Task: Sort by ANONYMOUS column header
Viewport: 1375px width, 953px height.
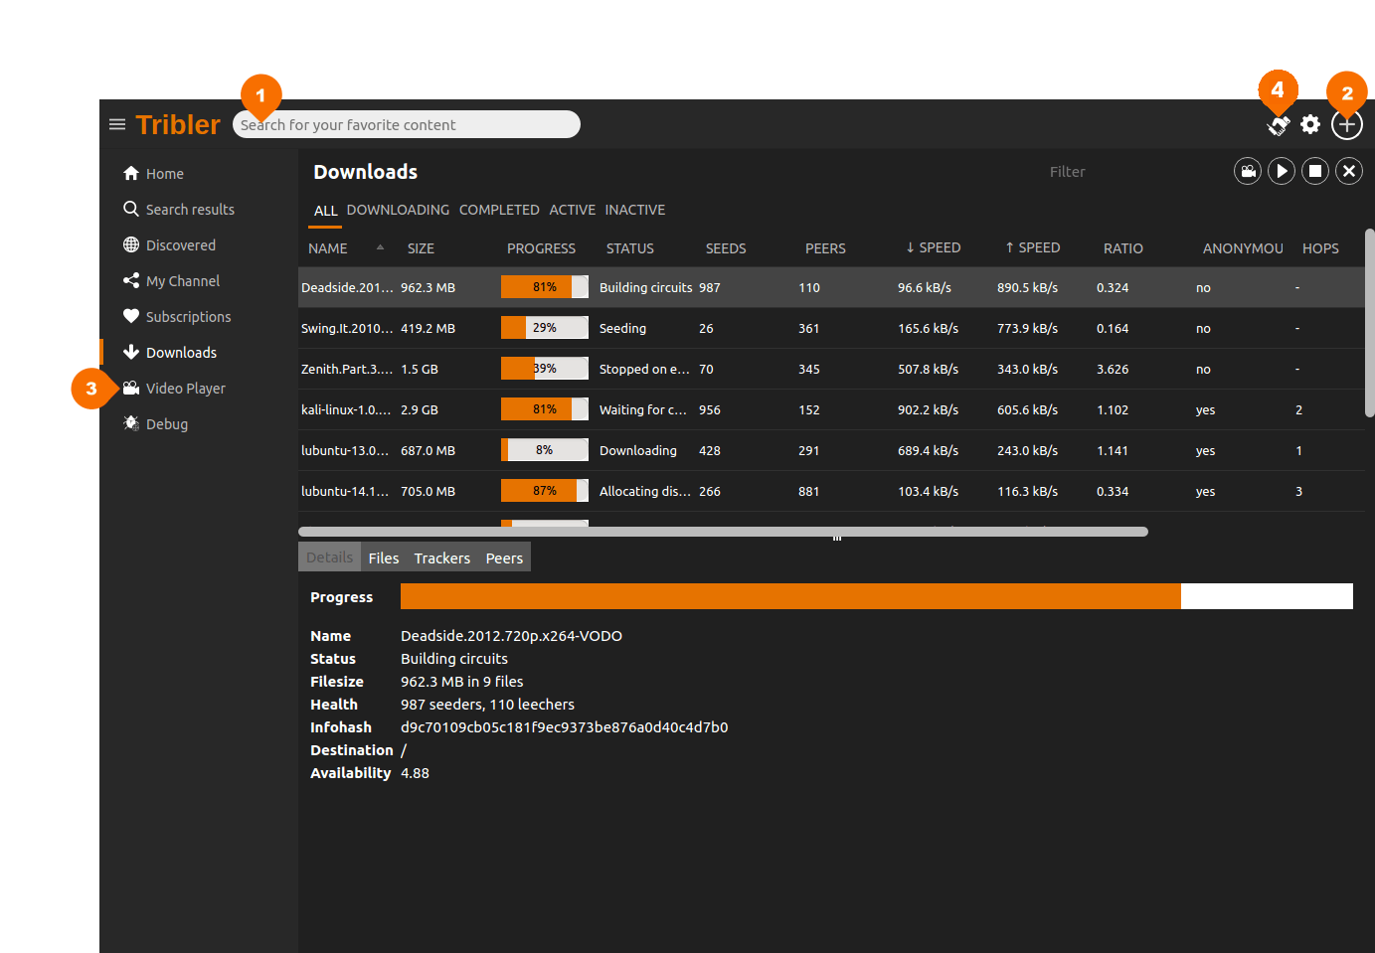Action: click(x=1243, y=248)
